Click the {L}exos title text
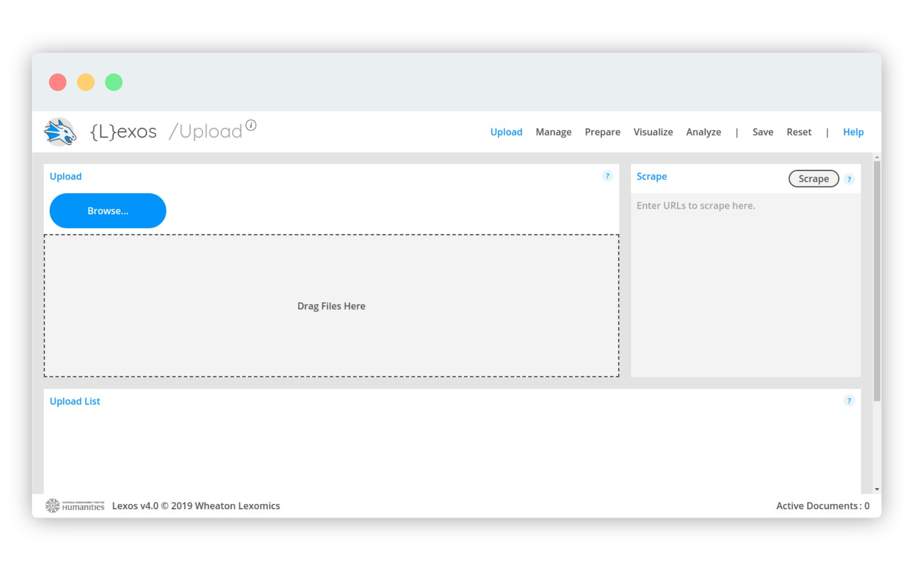This screenshot has width=913, height=571. tap(124, 131)
